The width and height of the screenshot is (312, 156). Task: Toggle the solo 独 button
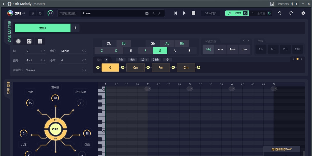[33, 13]
